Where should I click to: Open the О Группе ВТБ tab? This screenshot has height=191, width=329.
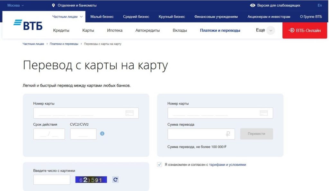[311, 17]
